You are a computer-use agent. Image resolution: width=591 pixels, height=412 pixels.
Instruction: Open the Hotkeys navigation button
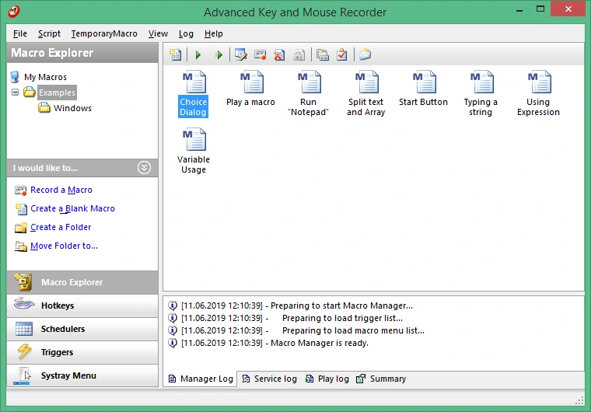coord(82,306)
